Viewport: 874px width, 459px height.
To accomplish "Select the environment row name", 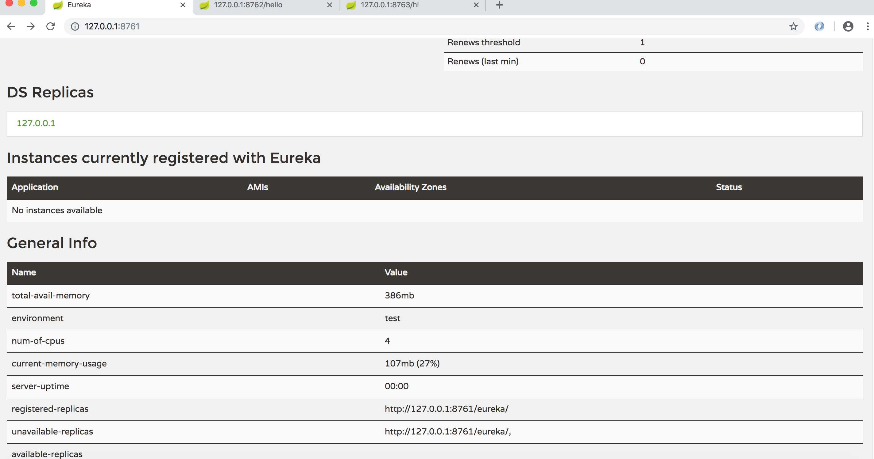I will [37, 318].
